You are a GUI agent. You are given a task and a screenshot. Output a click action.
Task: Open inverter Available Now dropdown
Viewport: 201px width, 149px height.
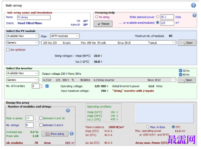pyautogui.click(x=22, y=73)
